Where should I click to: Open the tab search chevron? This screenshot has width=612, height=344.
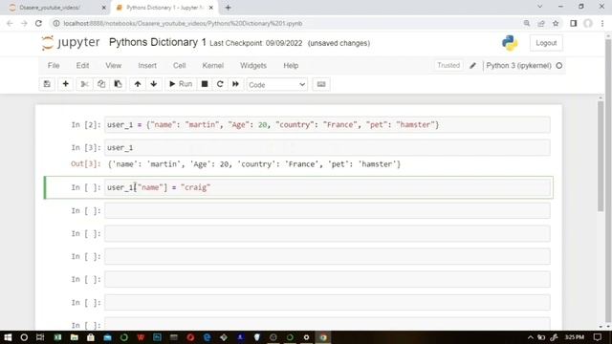tap(539, 7)
